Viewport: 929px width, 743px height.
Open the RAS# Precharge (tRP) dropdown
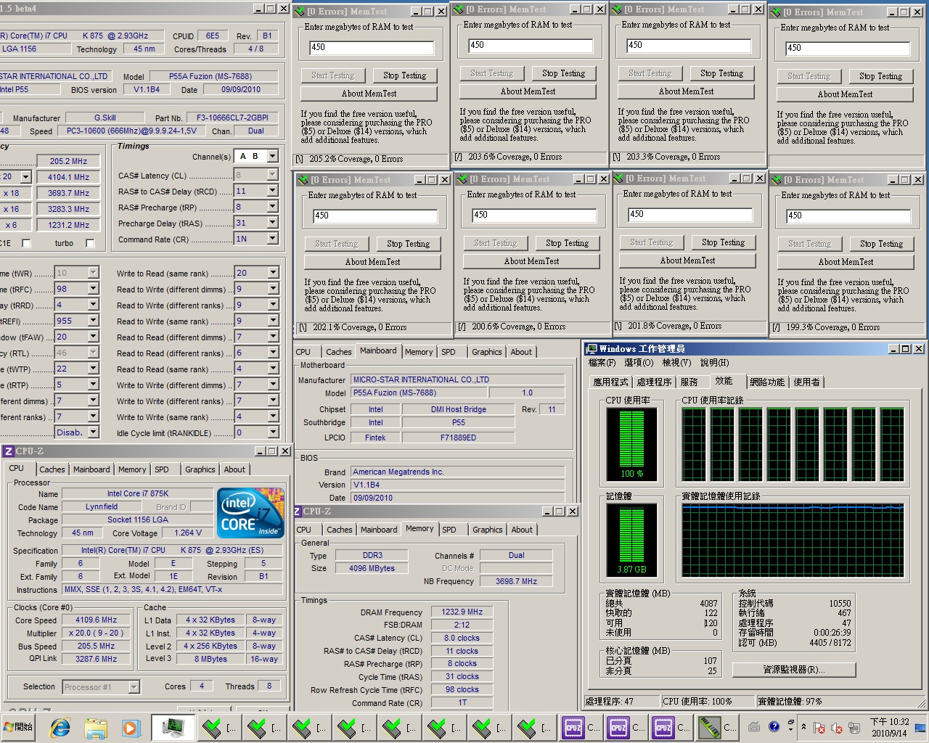(x=273, y=207)
